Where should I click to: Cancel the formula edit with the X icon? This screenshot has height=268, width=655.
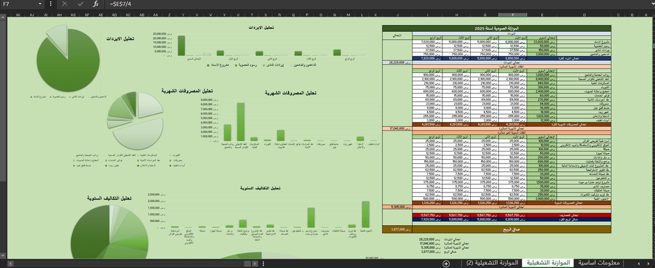[x=65, y=4]
